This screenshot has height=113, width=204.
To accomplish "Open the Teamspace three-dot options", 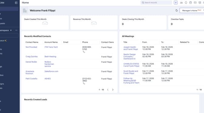I will pyautogui.click(x=16, y=30).
